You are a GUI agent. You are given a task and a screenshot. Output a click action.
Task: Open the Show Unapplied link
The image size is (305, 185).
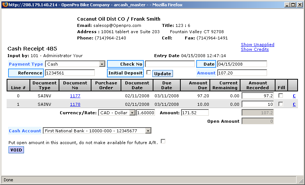coord(257,45)
